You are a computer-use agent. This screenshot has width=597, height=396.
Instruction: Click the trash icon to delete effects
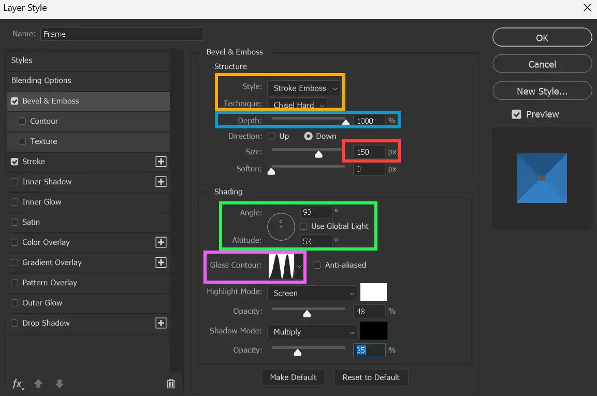171,384
